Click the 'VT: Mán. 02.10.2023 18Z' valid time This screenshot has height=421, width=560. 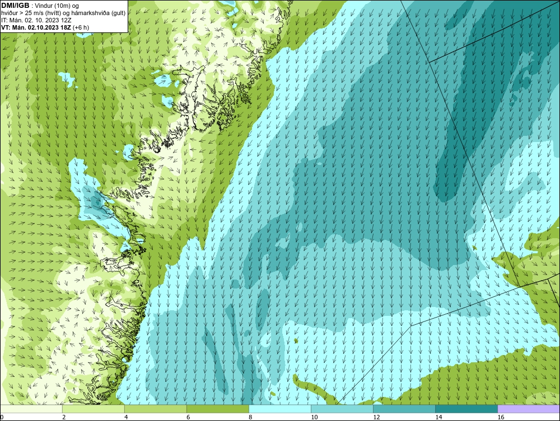(36, 27)
